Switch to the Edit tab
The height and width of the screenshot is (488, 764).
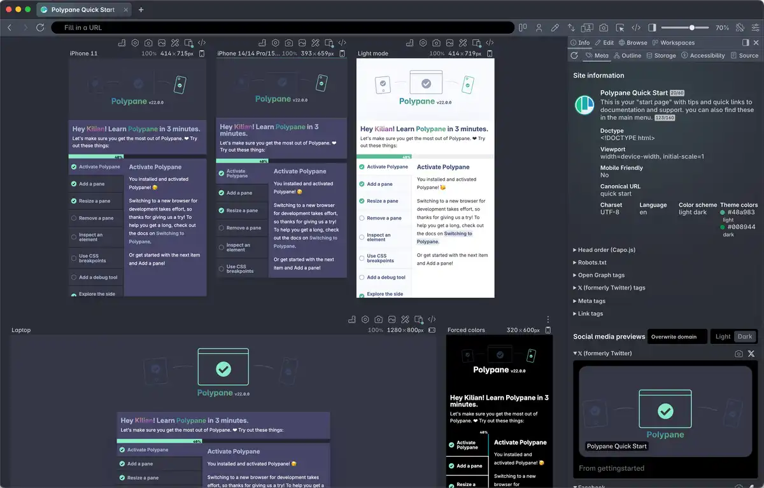coord(604,43)
